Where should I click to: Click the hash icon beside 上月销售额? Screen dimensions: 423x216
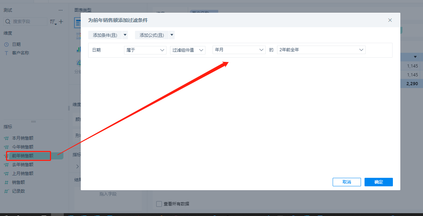click(x=6, y=174)
